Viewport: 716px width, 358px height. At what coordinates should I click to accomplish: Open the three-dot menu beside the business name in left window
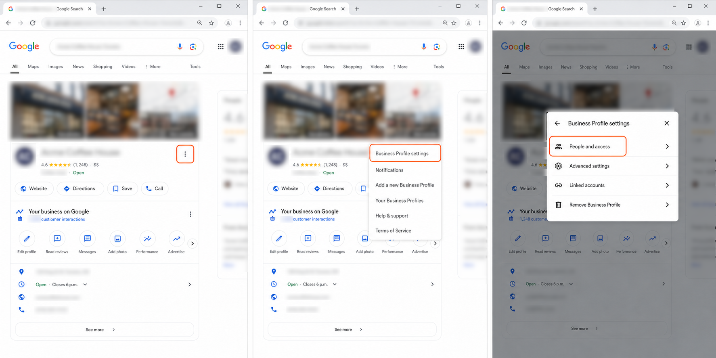tap(185, 154)
